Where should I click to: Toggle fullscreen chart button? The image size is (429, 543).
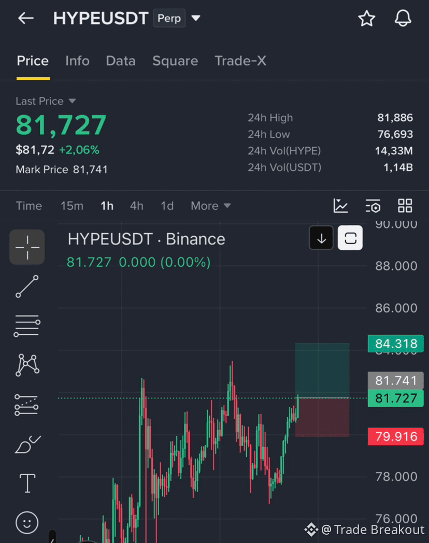point(350,238)
